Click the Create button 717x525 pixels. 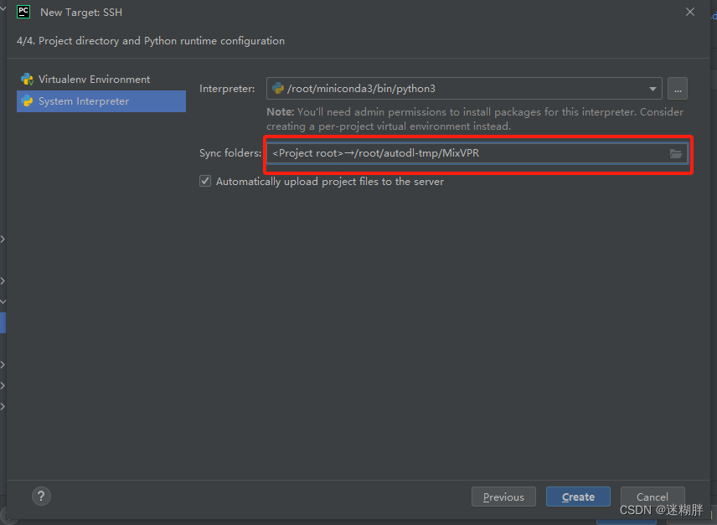[578, 497]
